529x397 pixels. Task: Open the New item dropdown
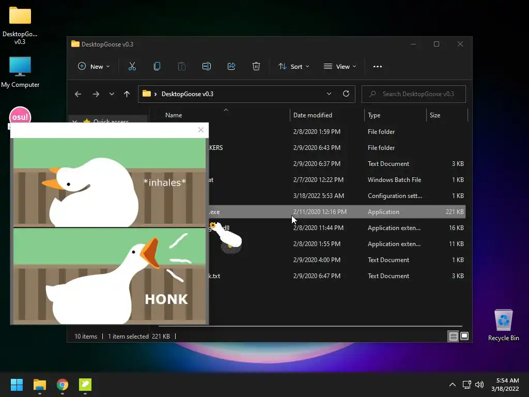tap(94, 67)
